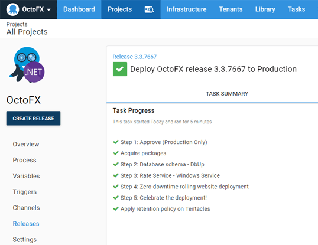Open the project search icon beside Projects

pos(149,9)
